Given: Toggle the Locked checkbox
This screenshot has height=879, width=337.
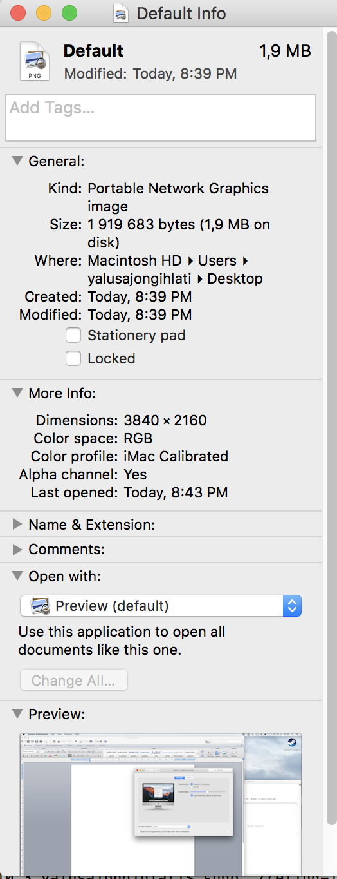Looking at the screenshot, I should pyautogui.click(x=73, y=358).
